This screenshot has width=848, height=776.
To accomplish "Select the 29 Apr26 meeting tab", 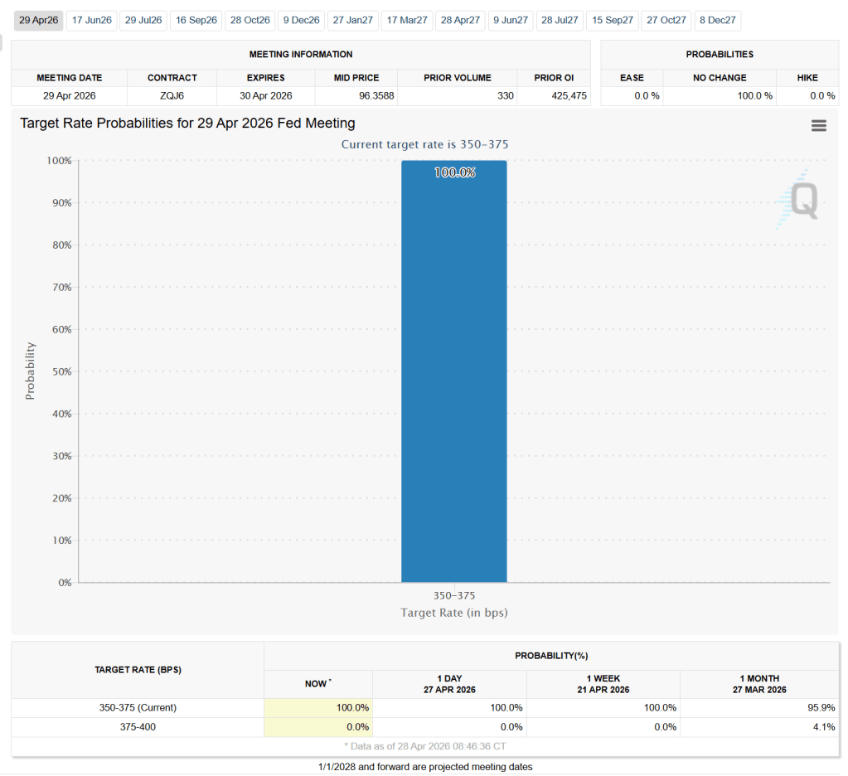I will [37, 20].
